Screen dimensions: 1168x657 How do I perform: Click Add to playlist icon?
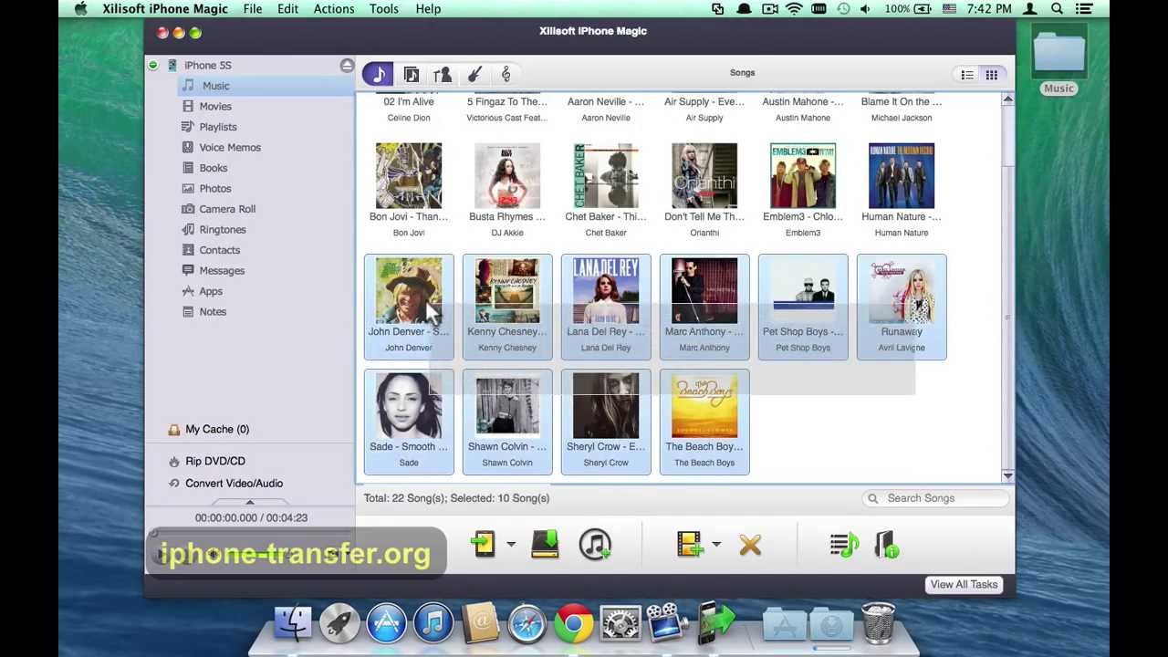844,545
